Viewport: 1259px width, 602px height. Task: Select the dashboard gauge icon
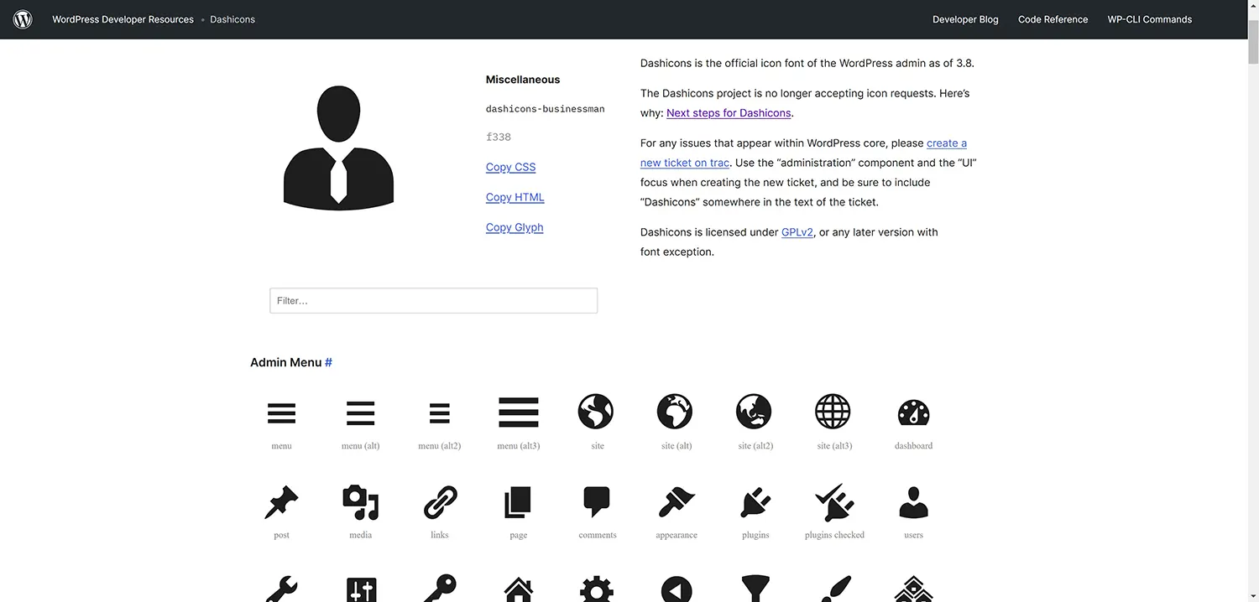912,412
